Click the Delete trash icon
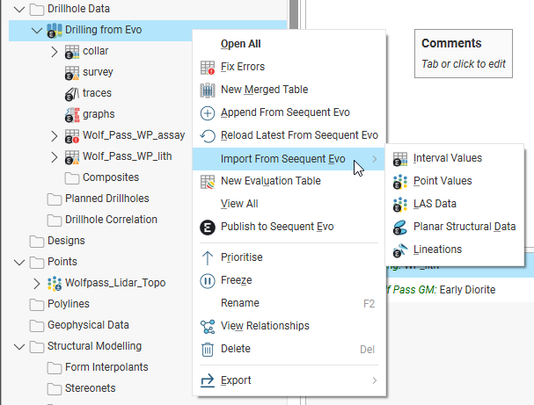Image resolution: width=534 pixels, height=405 pixels. point(208,349)
